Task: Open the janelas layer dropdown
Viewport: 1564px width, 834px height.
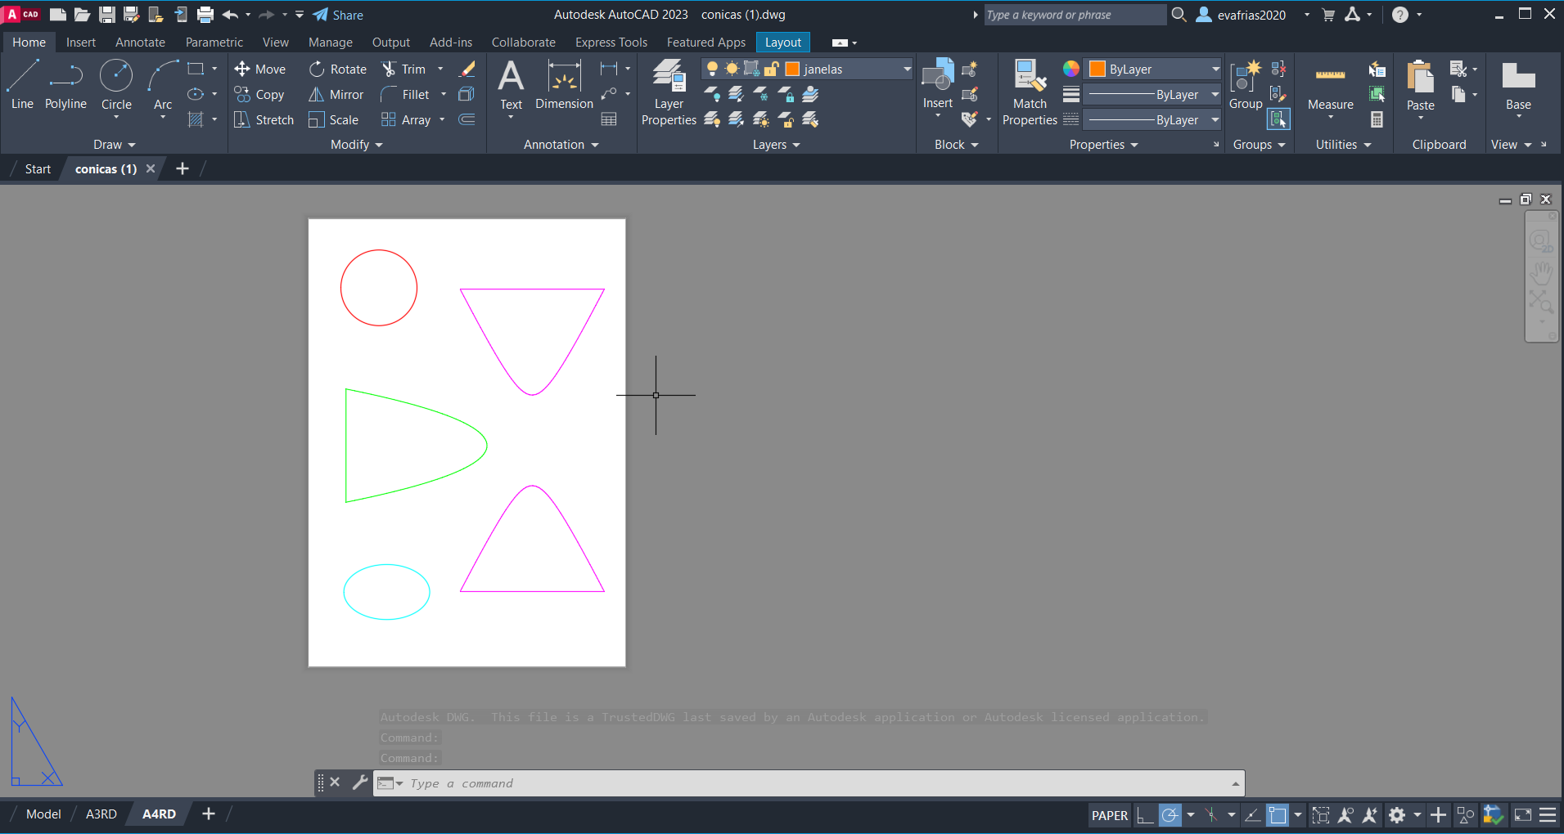Action: pyautogui.click(x=907, y=69)
